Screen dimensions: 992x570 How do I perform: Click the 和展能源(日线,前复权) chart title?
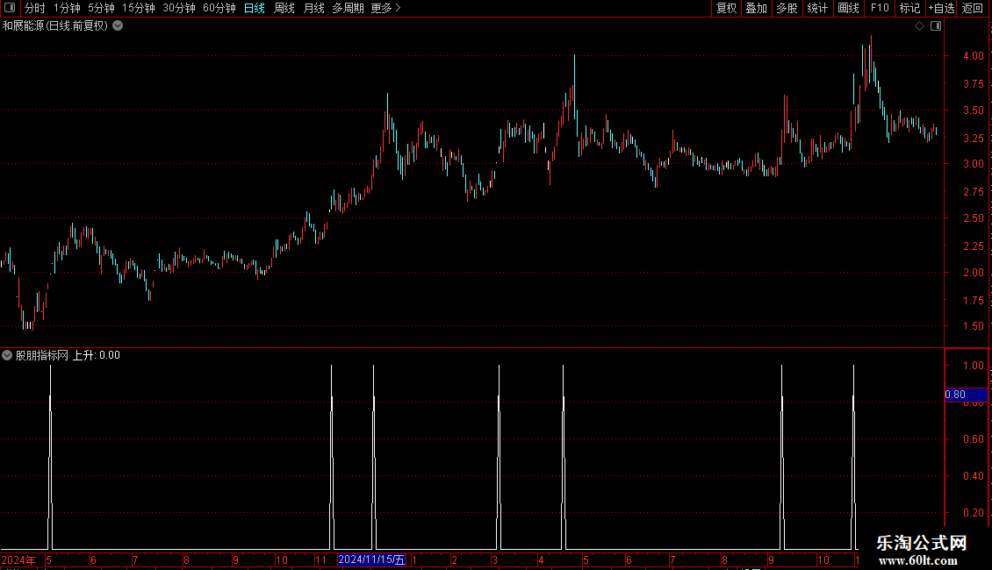[55, 26]
